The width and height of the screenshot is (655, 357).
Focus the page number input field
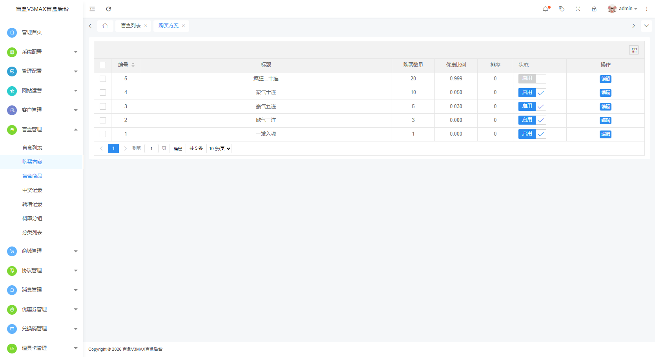(151, 149)
